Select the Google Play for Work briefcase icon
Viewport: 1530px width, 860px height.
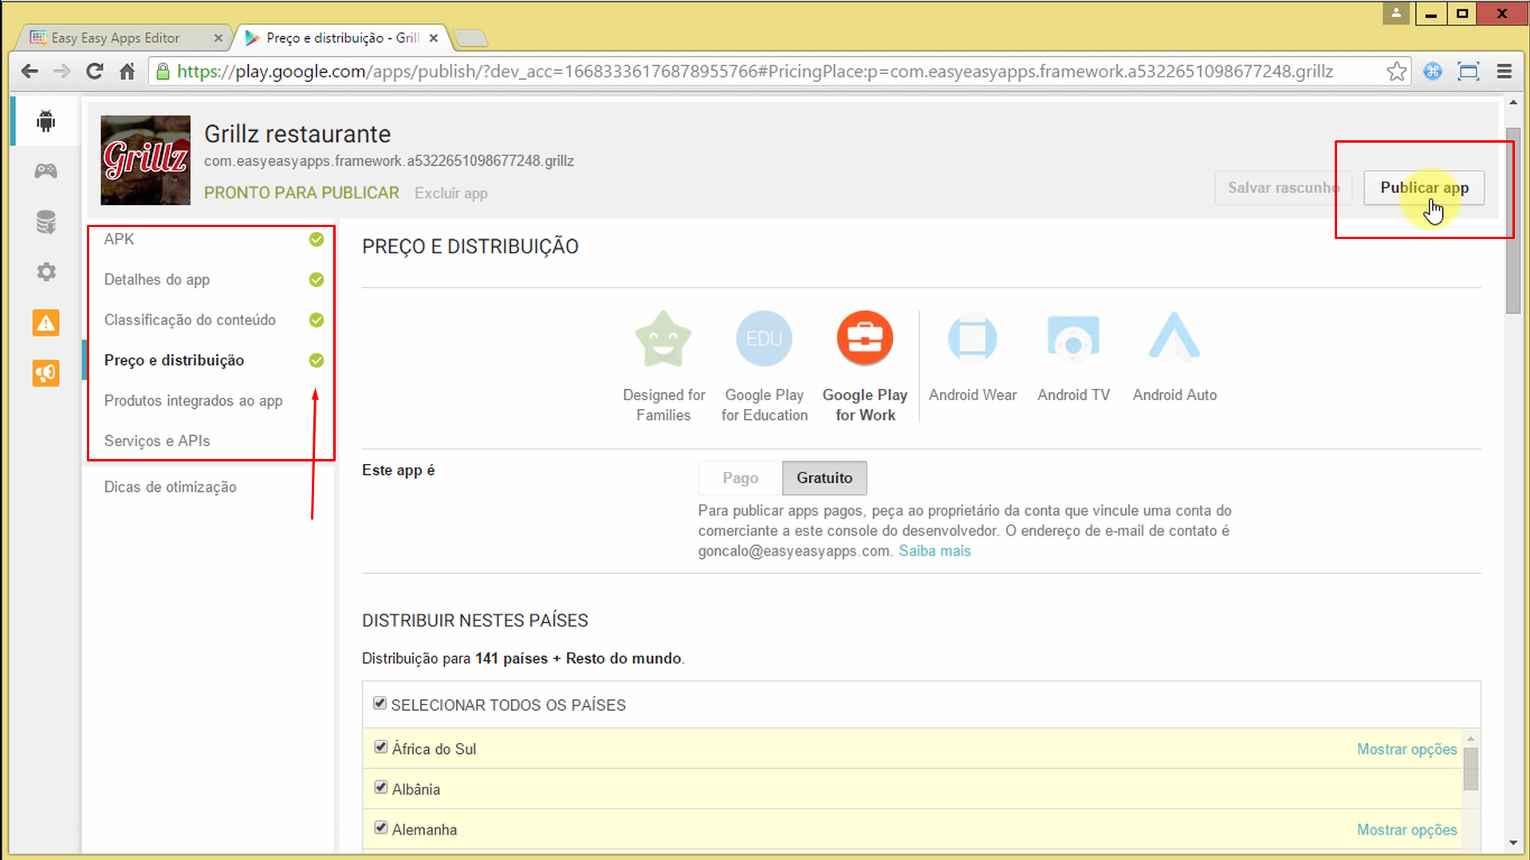(x=864, y=337)
